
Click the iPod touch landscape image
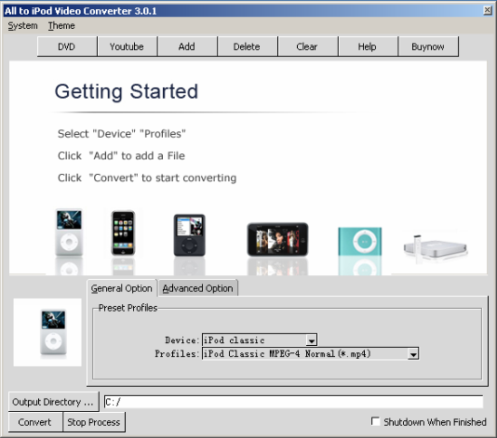pos(277,239)
